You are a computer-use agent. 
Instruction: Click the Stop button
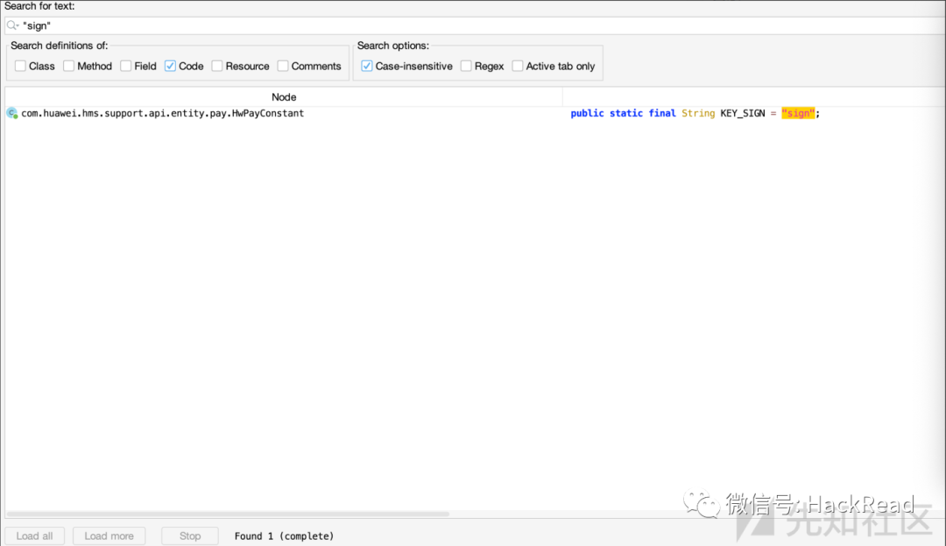click(190, 535)
